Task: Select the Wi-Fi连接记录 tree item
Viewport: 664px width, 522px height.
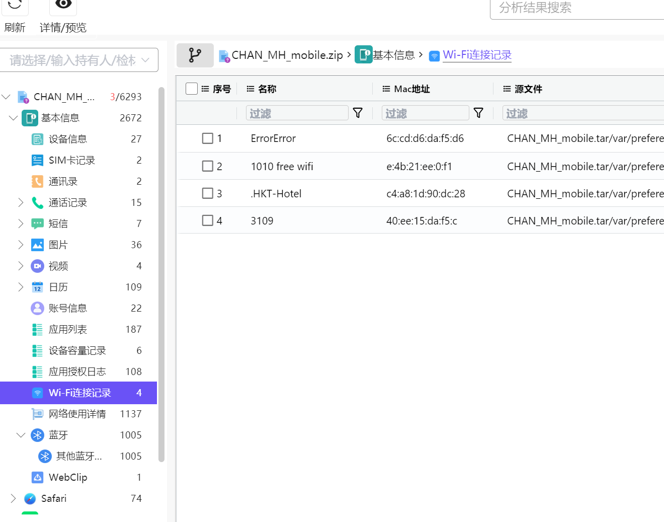Action: tap(78, 393)
